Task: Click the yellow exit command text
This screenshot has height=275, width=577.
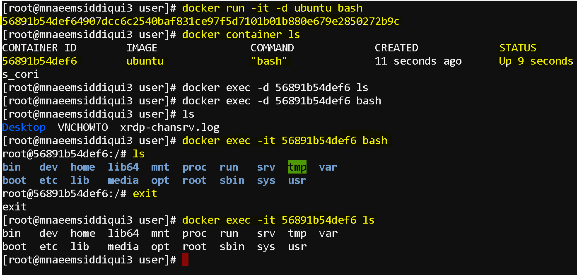Action: coord(145,193)
